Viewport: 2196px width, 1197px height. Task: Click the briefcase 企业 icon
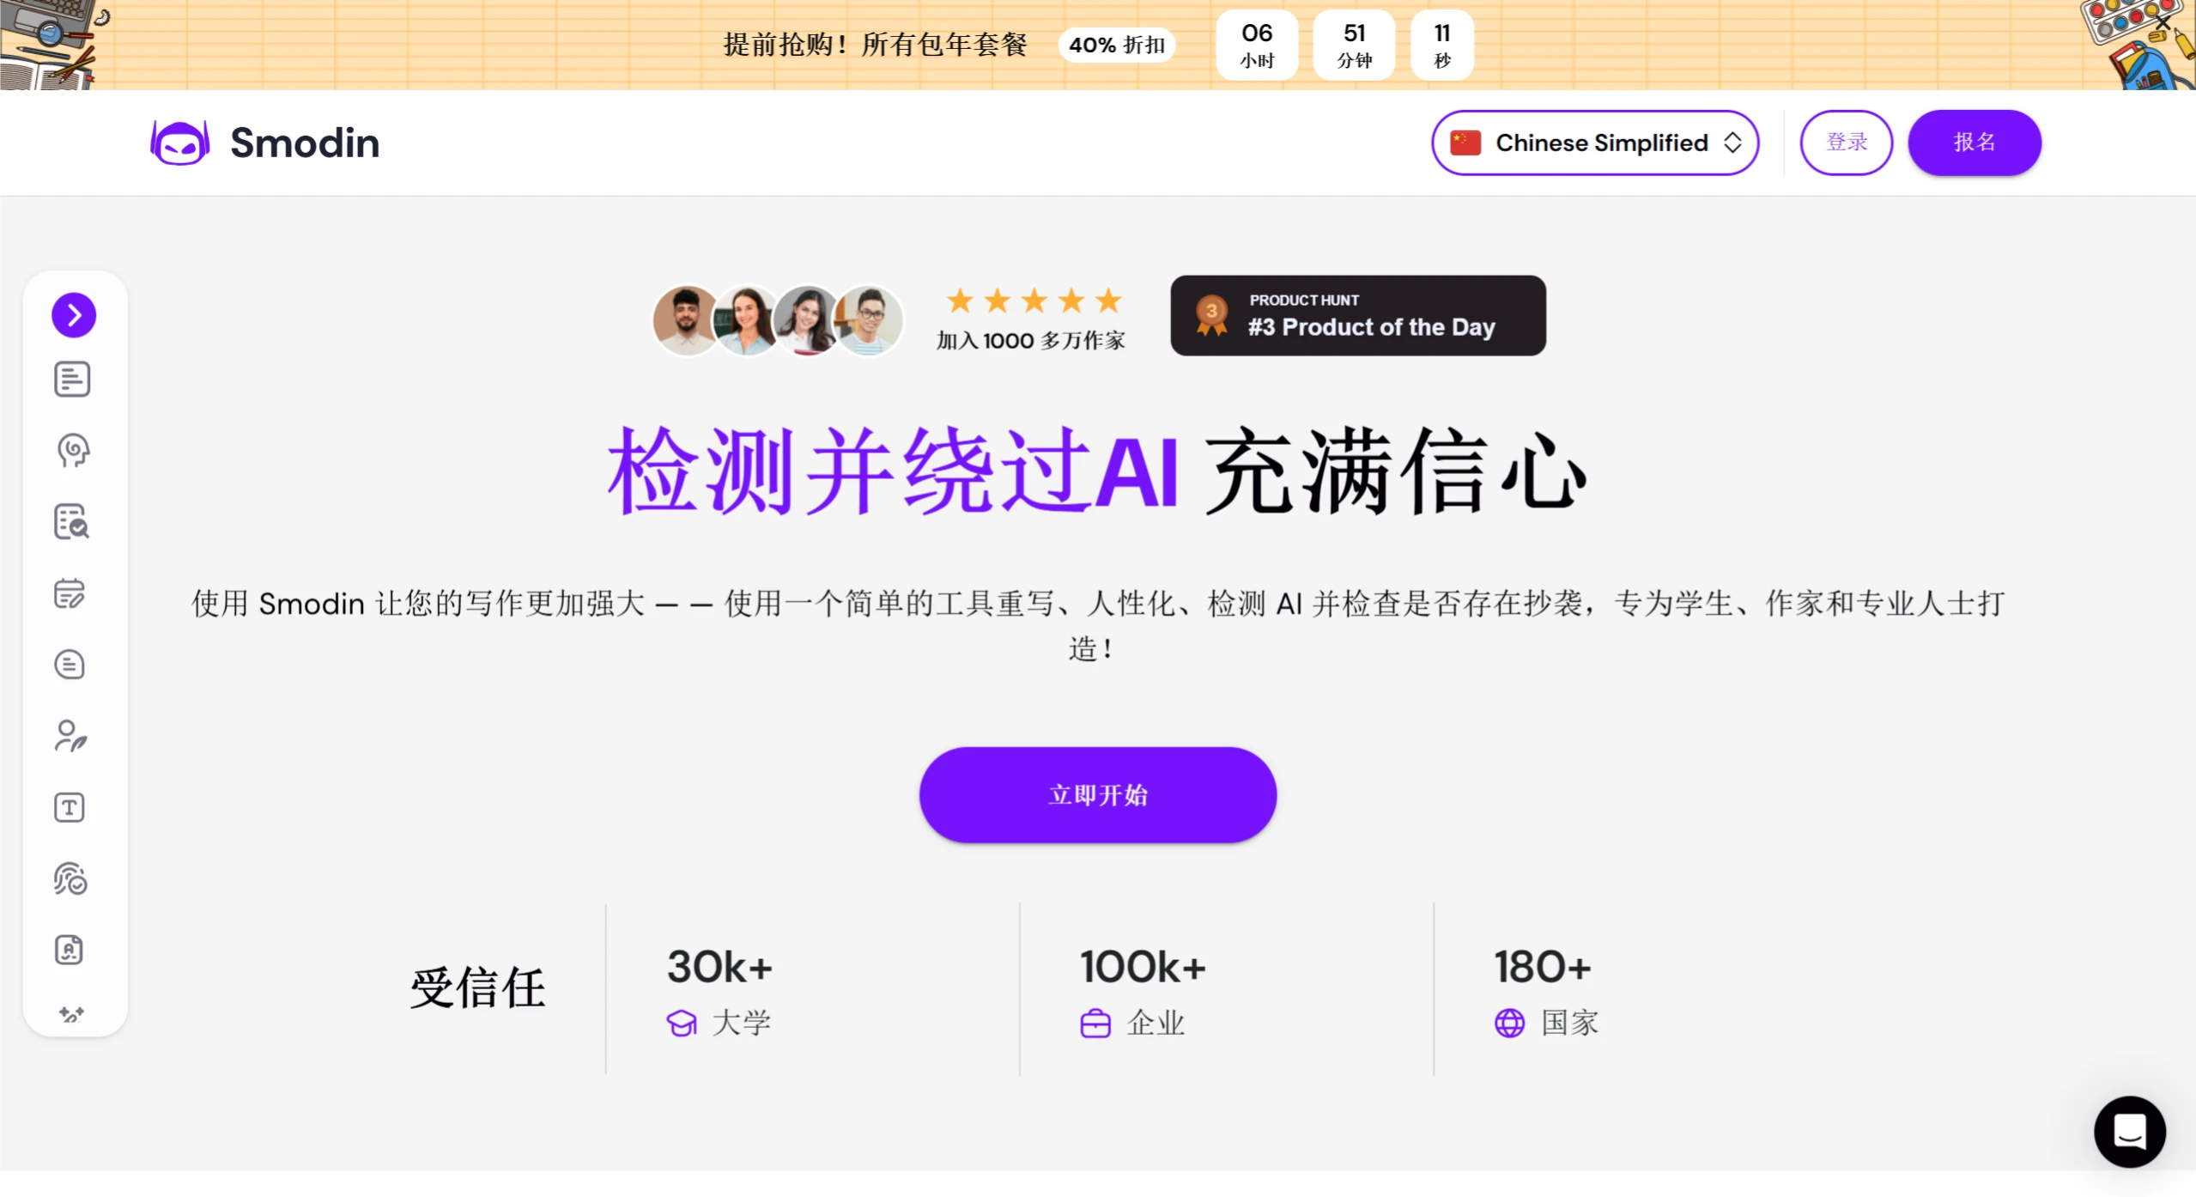1095,1023
